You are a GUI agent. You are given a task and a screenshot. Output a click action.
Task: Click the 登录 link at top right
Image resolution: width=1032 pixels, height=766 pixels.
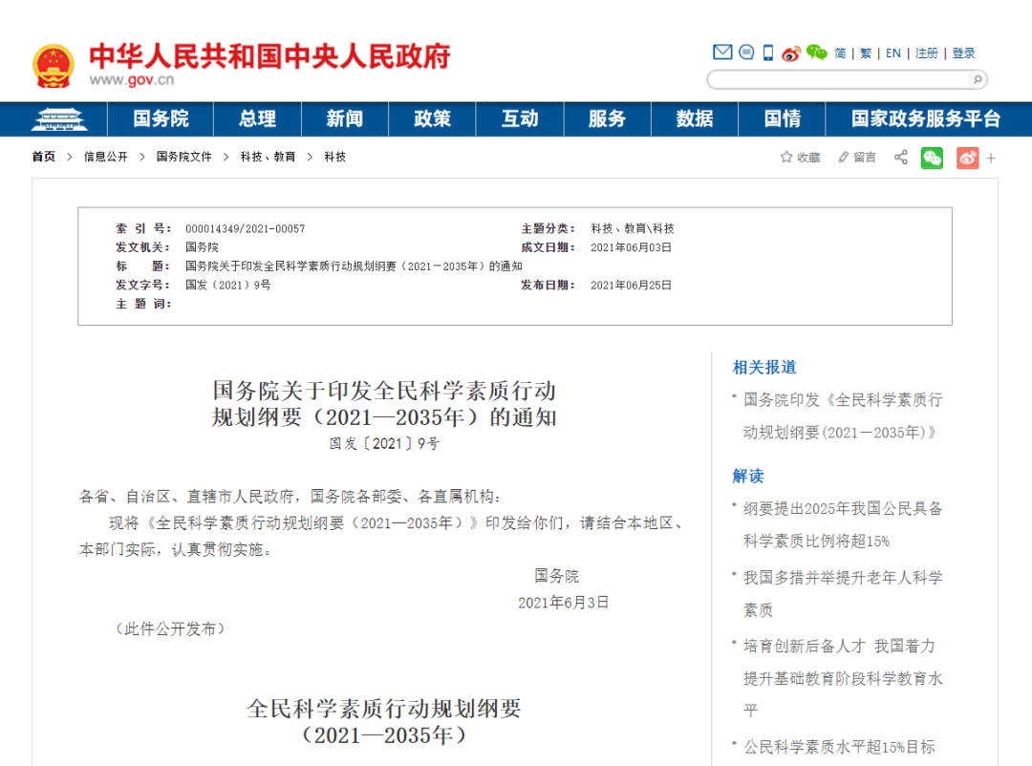[x=964, y=53]
